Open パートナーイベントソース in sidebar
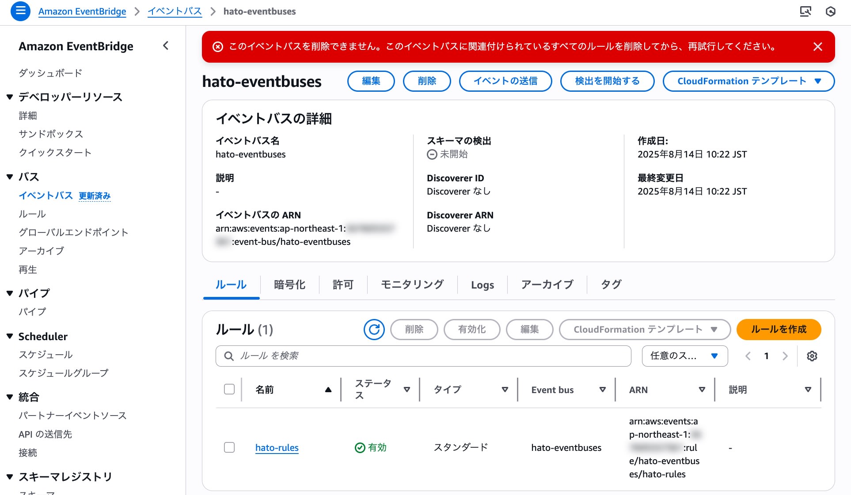The width and height of the screenshot is (851, 495). 73,416
